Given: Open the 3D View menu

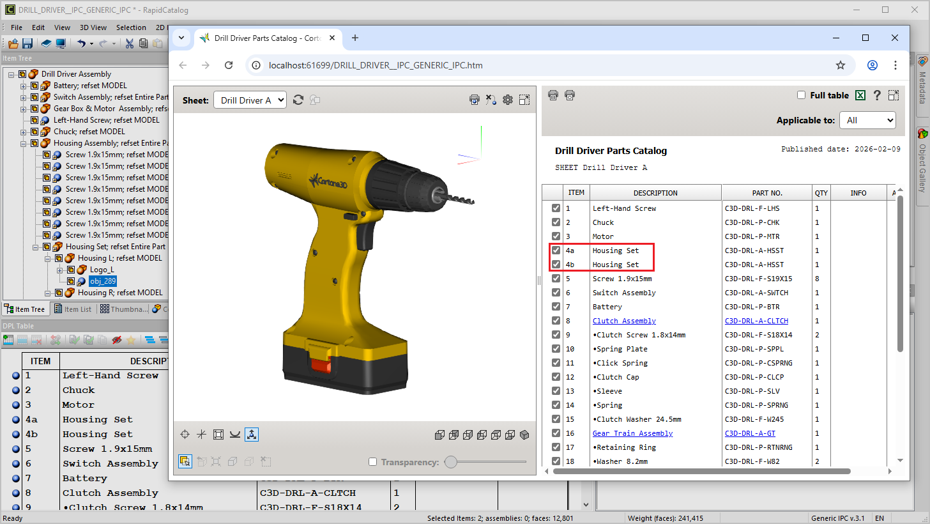Looking at the screenshot, I should 93,27.
